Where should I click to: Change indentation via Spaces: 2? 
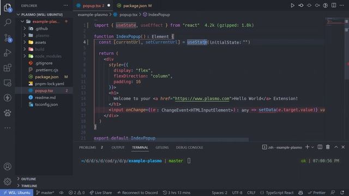[x=219, y=192]
